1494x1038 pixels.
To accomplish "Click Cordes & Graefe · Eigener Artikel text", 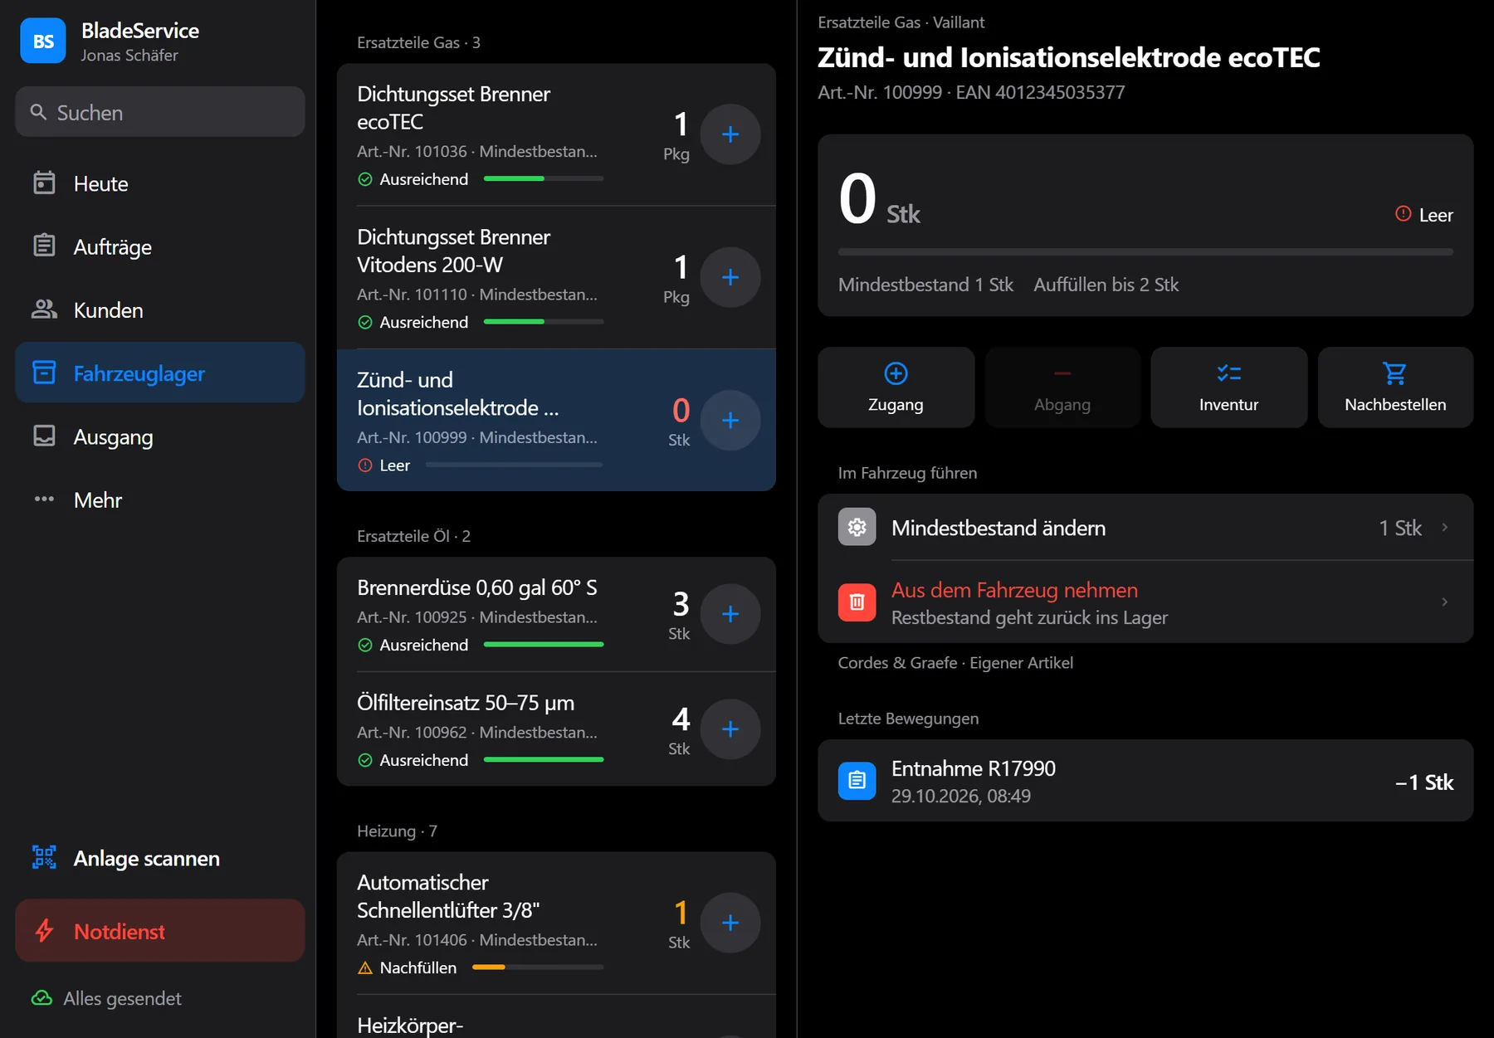I will 955,662.
